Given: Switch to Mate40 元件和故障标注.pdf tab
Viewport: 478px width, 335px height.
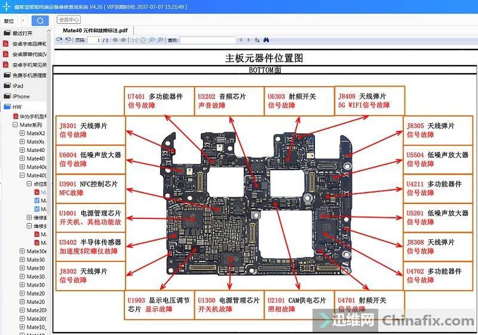Looking at the screenshot, I should coord(96,30).
